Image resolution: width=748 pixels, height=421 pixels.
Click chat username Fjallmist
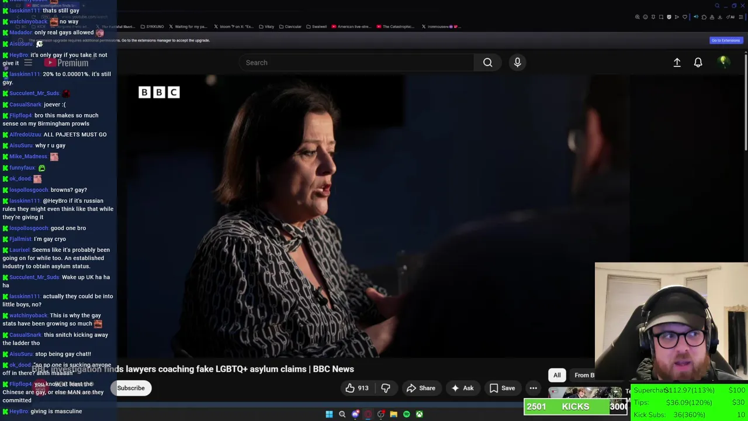pyautogui.click(x=20, y=239)
